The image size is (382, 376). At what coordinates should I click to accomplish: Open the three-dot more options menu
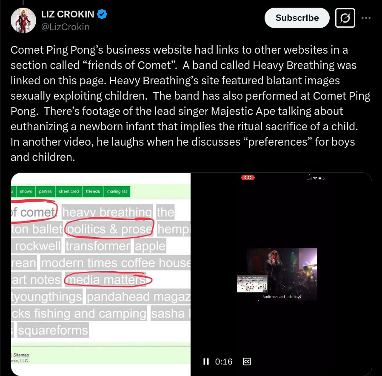(x=366, y=18)
